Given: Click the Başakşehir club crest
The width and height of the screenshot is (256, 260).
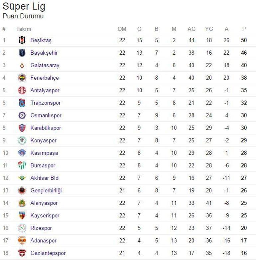Looking at the screenshot, I should tap(22, 53).
